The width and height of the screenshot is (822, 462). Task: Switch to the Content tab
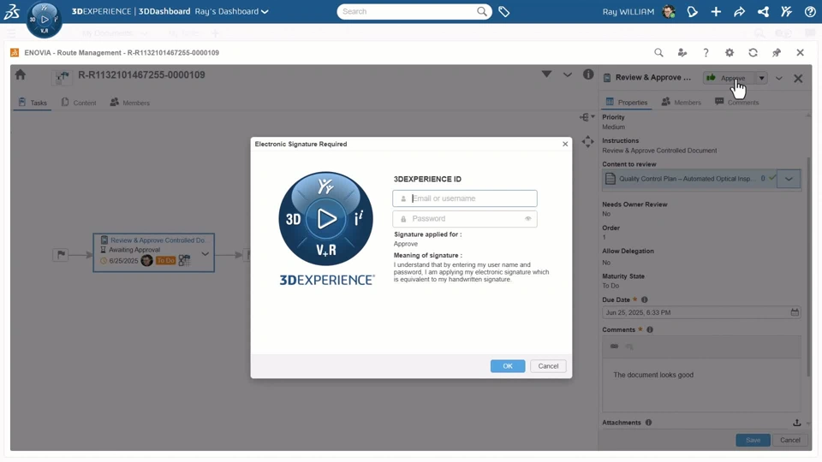click(79, 103)
